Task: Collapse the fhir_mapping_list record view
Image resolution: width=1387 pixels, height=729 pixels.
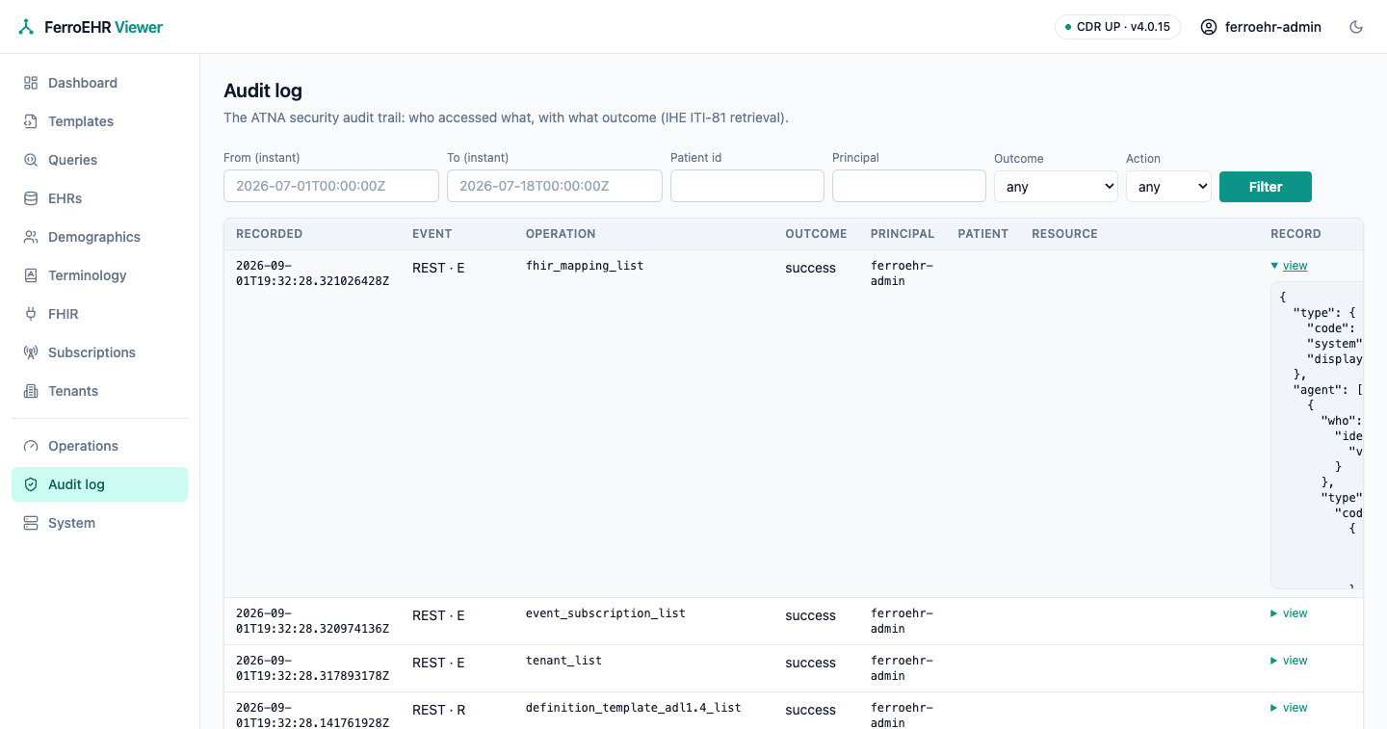Action: pyautogui.click(x=1289, y=266)
